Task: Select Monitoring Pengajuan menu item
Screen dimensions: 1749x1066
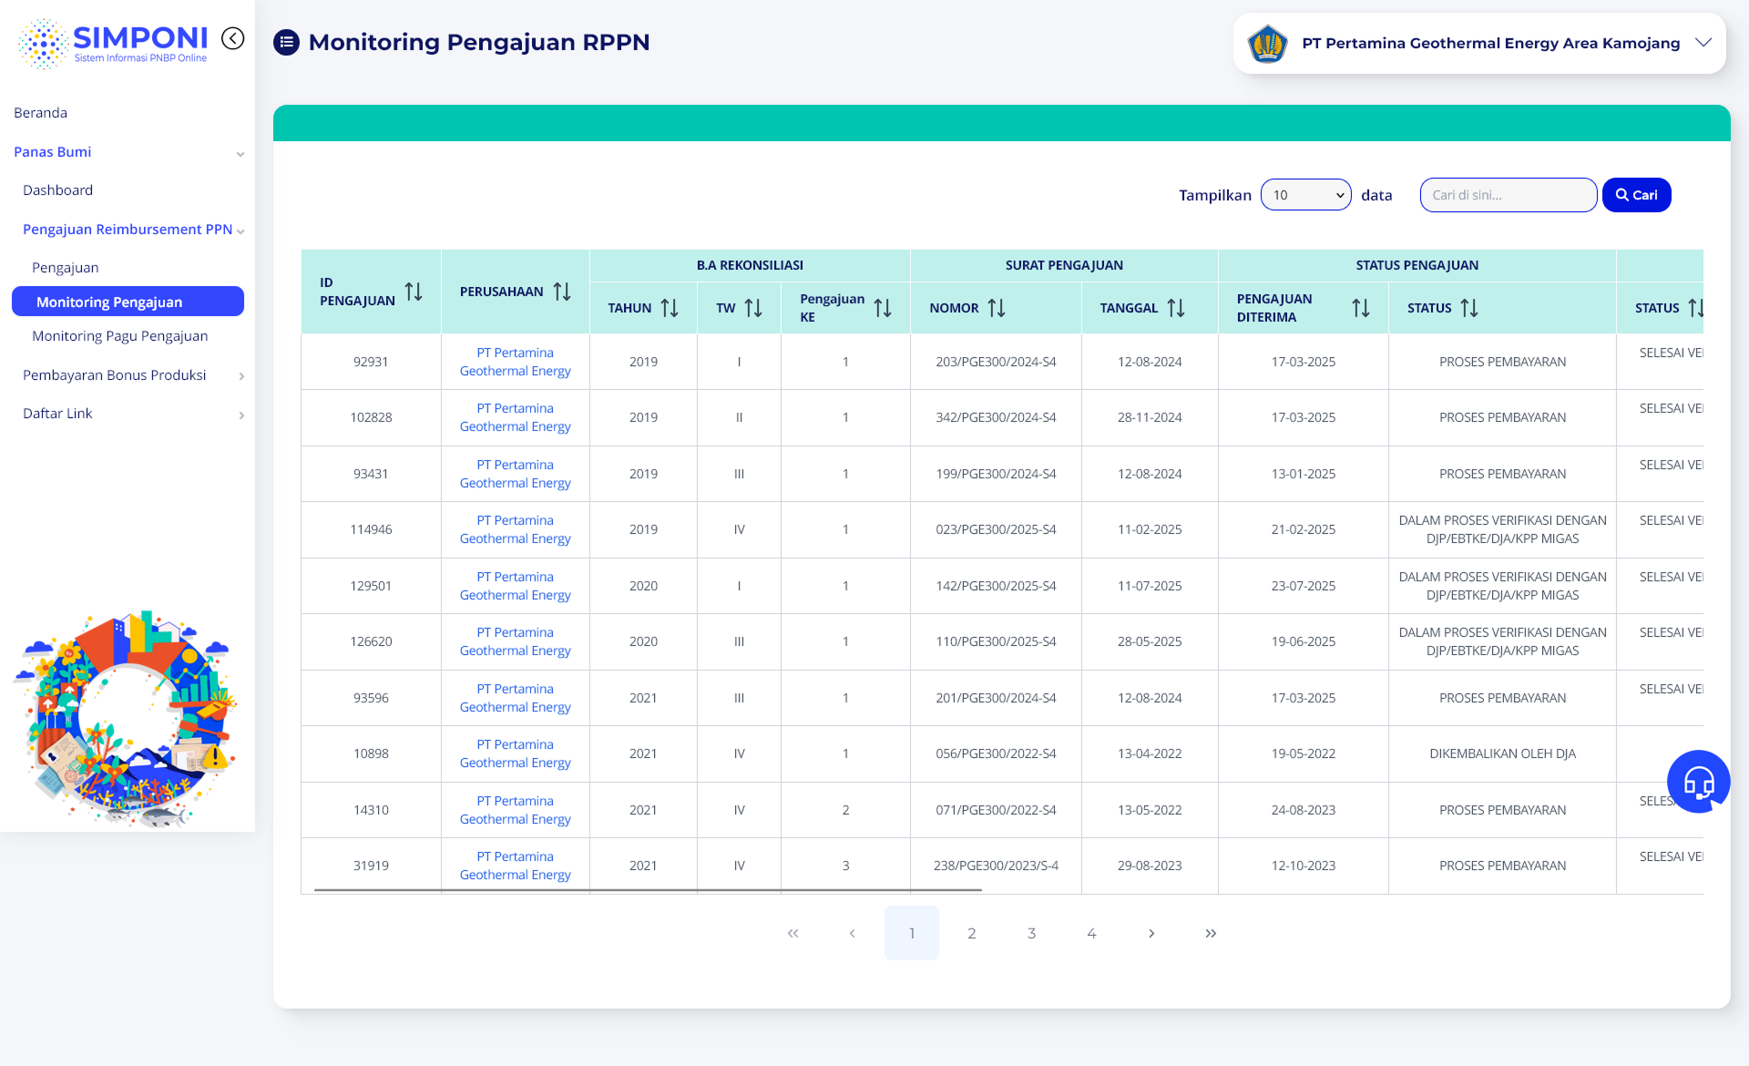Action: pyautogui.click(x=128, y=302)
